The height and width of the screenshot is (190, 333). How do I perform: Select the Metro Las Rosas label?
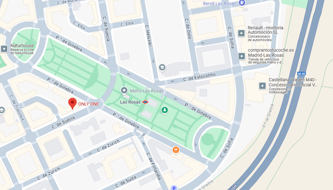147,91
